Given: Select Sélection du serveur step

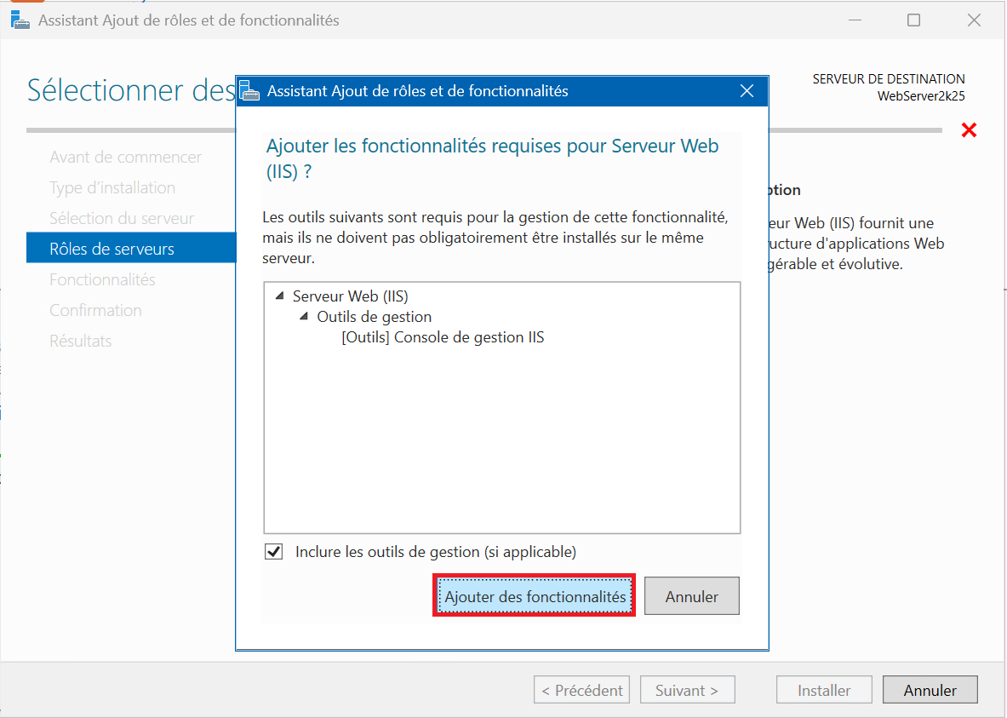Looking at the screenshot, I should (122, 218).
